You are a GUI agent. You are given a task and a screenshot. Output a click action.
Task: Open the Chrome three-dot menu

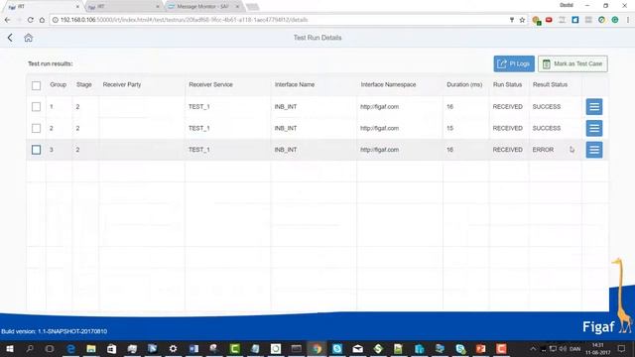click(x=628, y=20)
